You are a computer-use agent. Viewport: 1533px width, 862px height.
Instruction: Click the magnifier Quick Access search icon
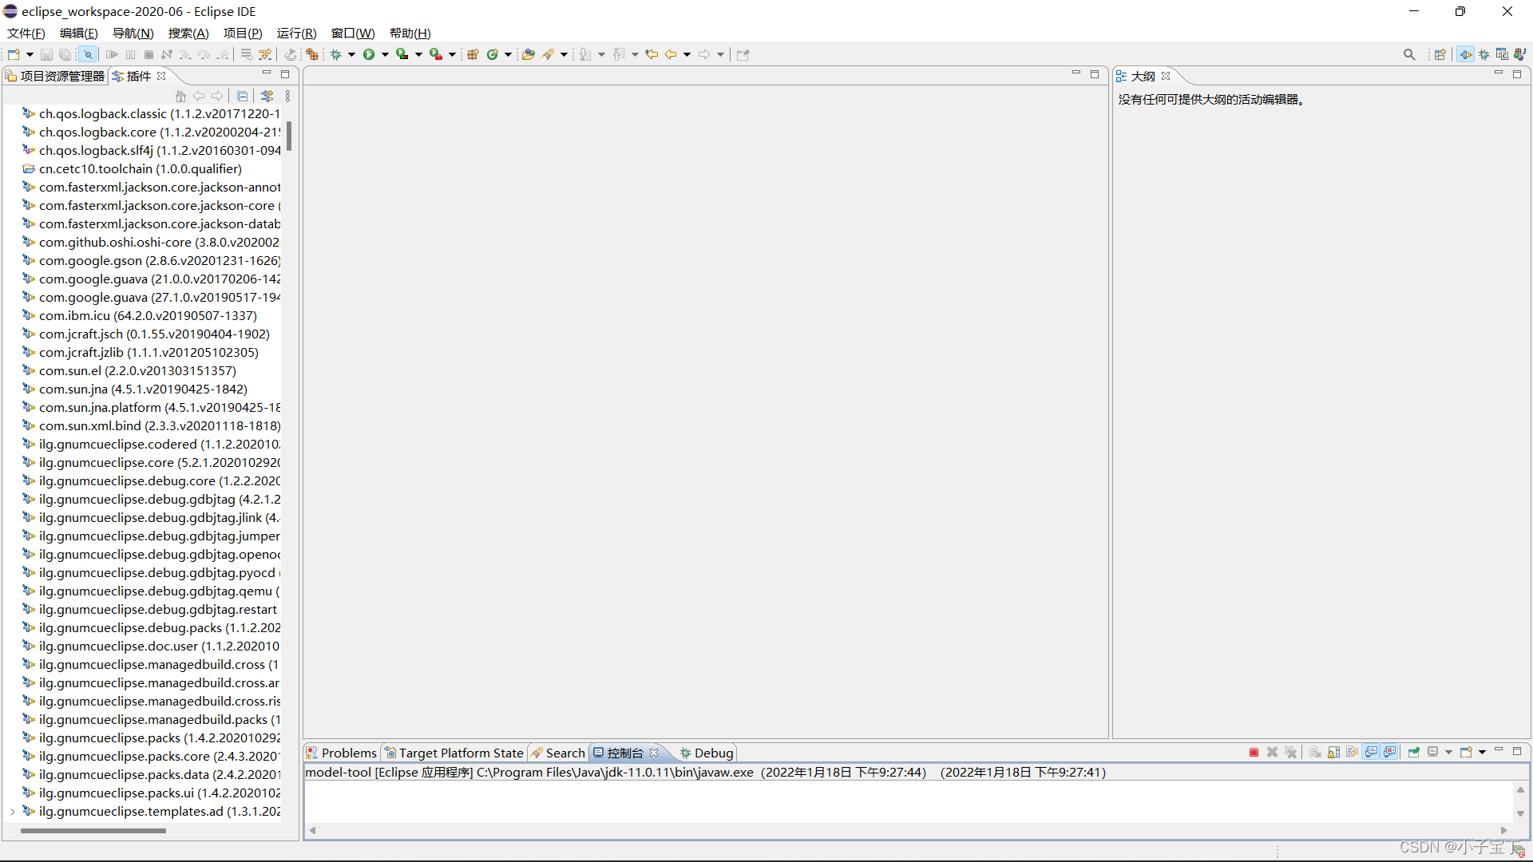(x=1409, y=54)
